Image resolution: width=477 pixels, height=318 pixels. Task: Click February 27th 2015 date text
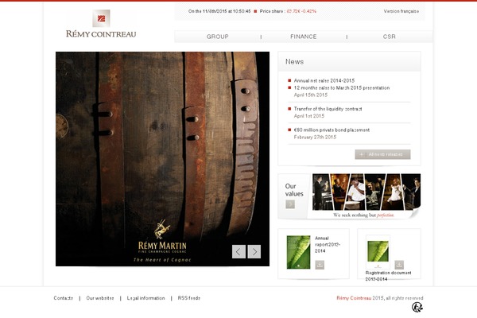tap(315, 138)
